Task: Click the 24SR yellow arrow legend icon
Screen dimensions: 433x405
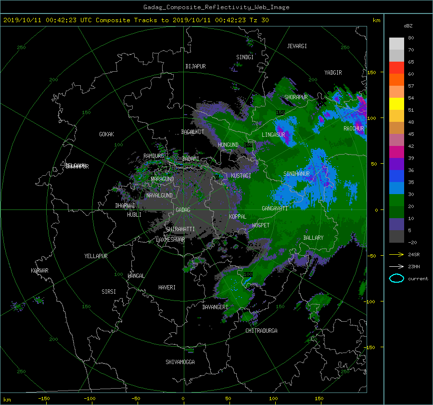Action: coord(396,255)
